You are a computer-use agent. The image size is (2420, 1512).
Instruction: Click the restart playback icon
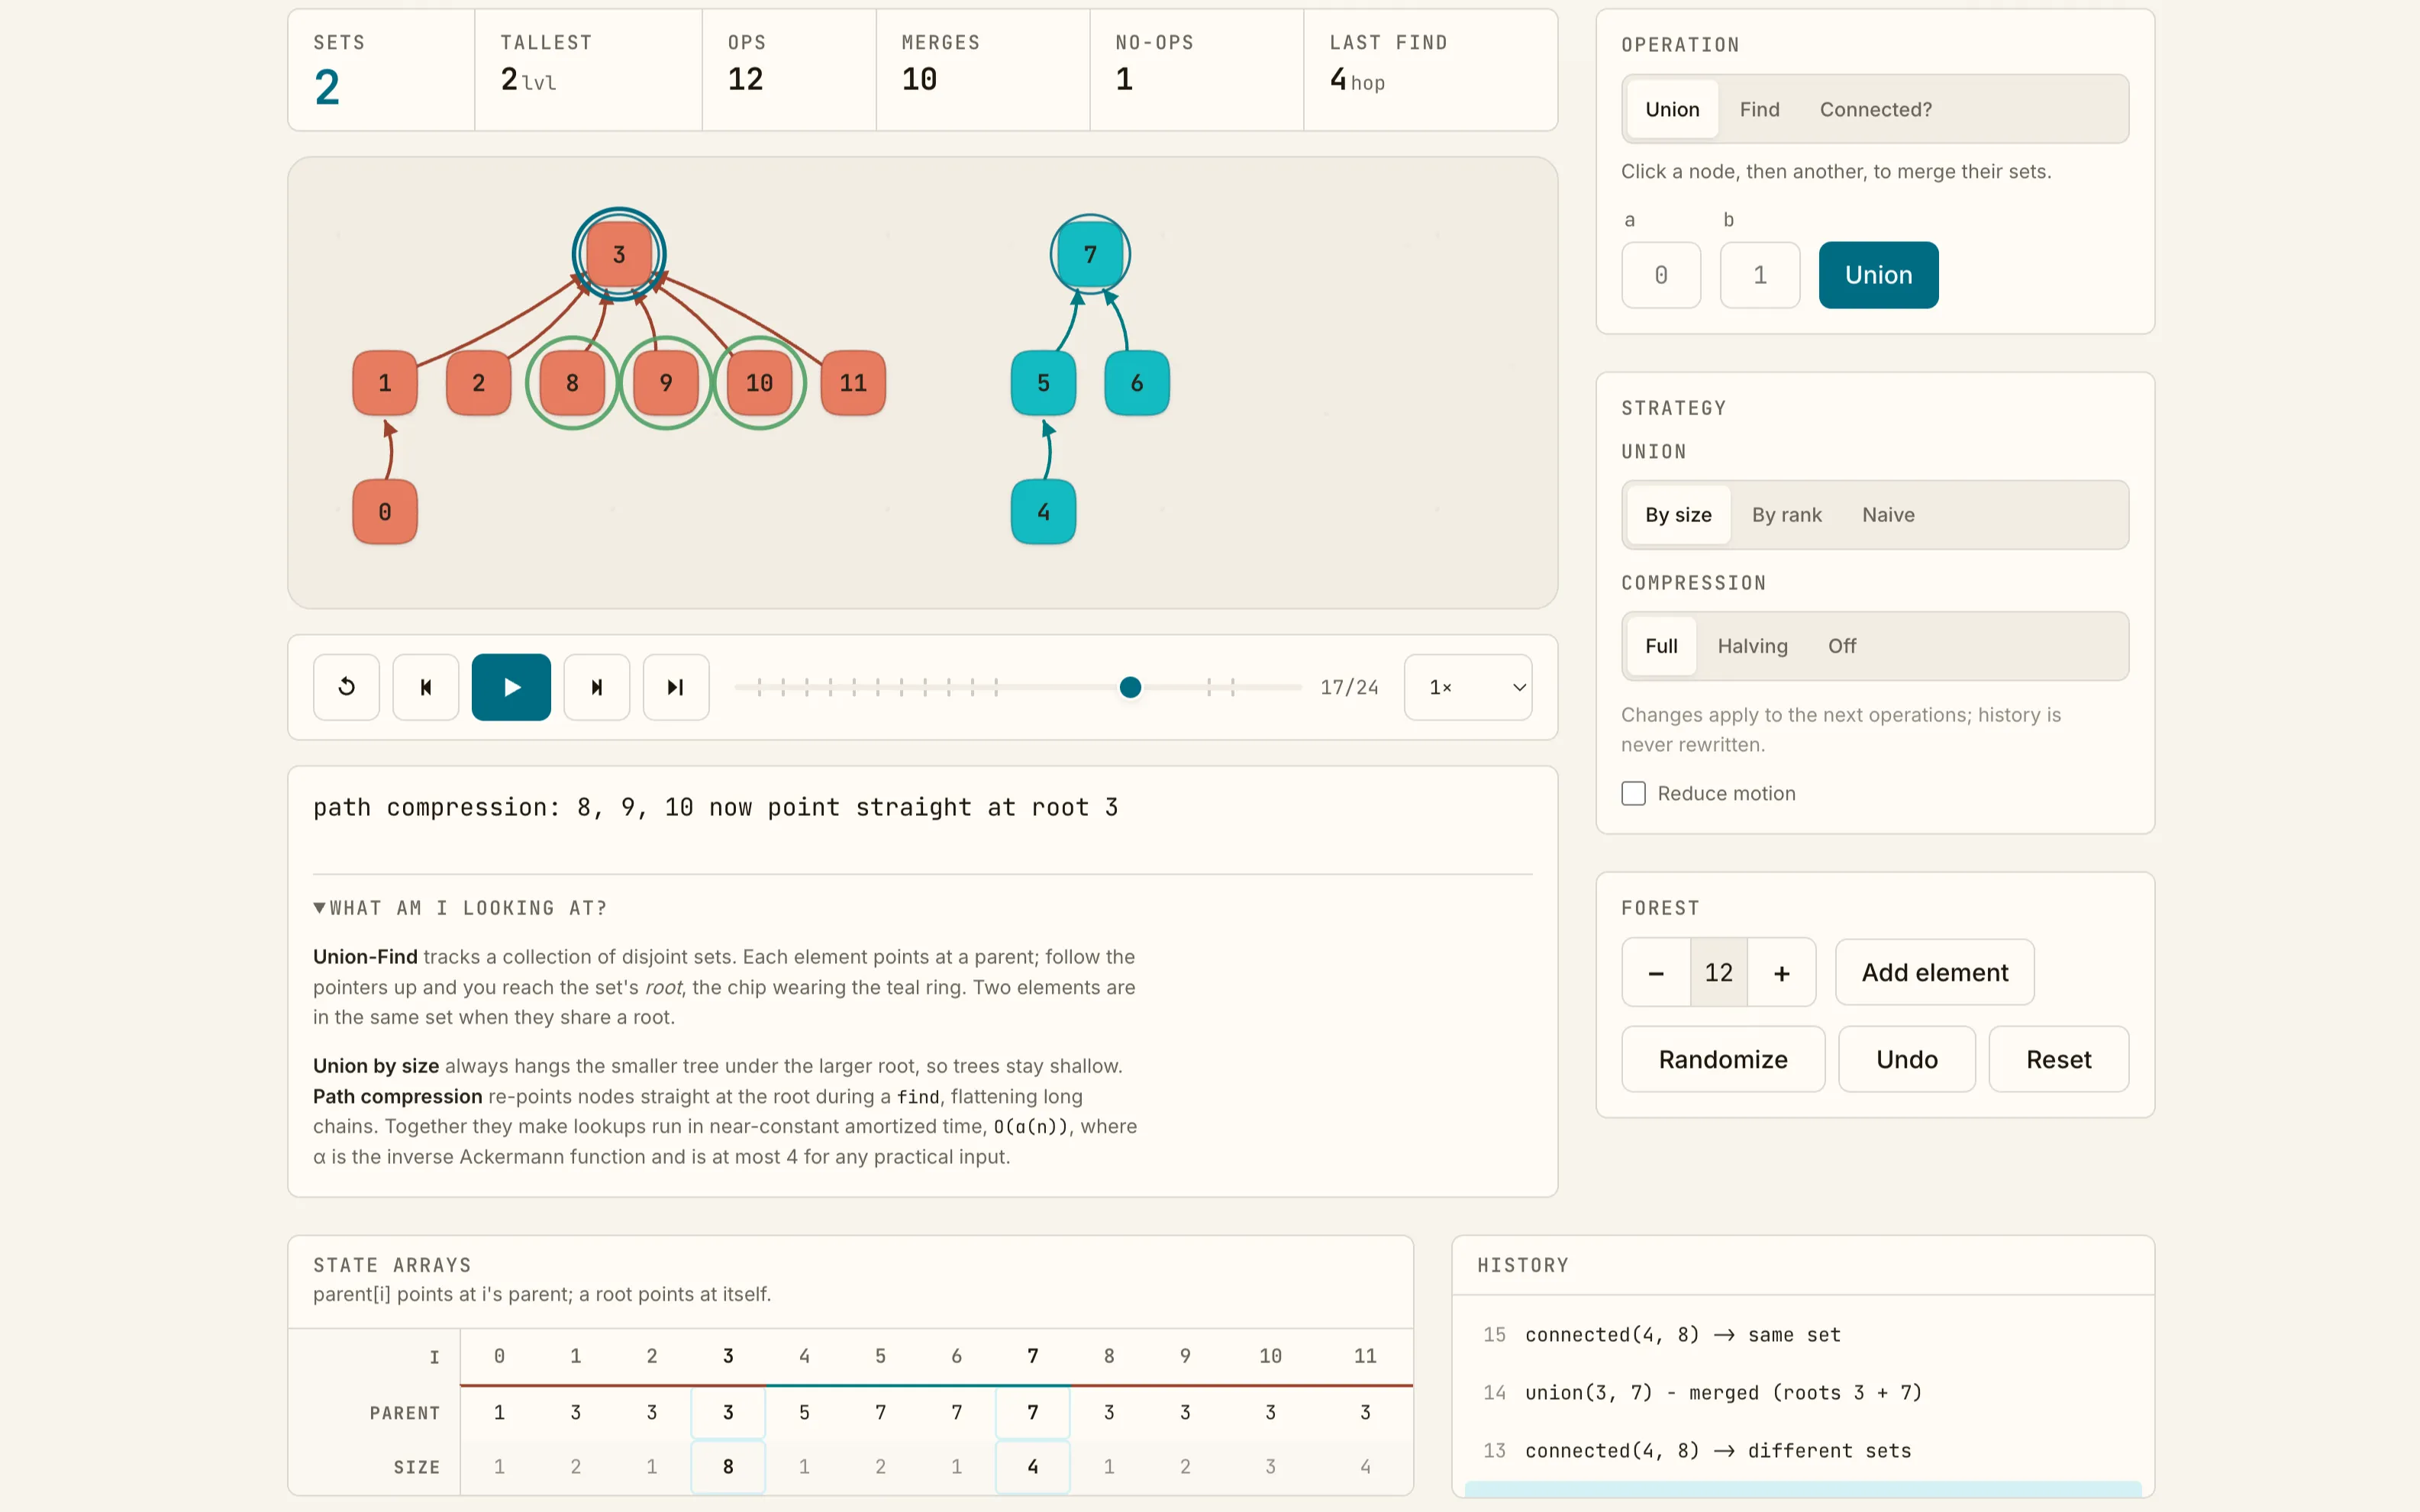[346, 687]
